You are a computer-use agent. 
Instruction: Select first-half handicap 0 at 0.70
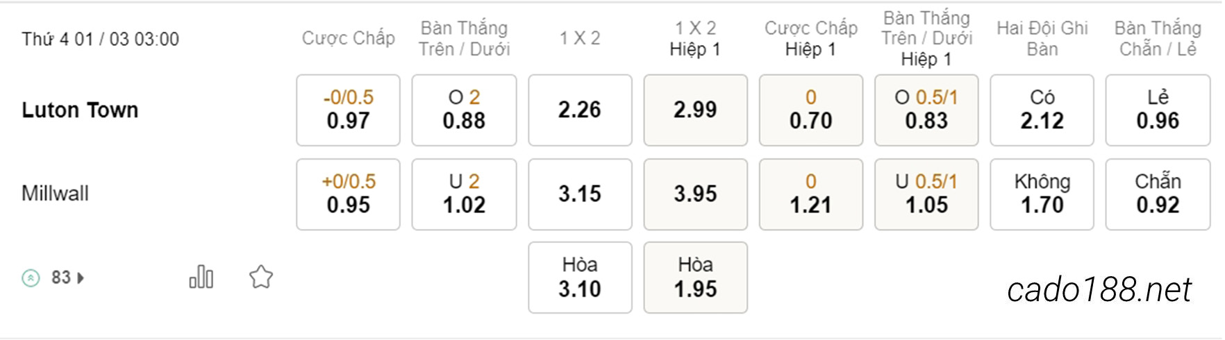(810, 110)
